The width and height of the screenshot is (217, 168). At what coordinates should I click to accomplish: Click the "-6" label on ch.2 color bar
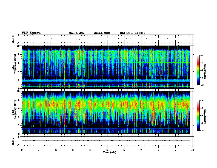202,101
